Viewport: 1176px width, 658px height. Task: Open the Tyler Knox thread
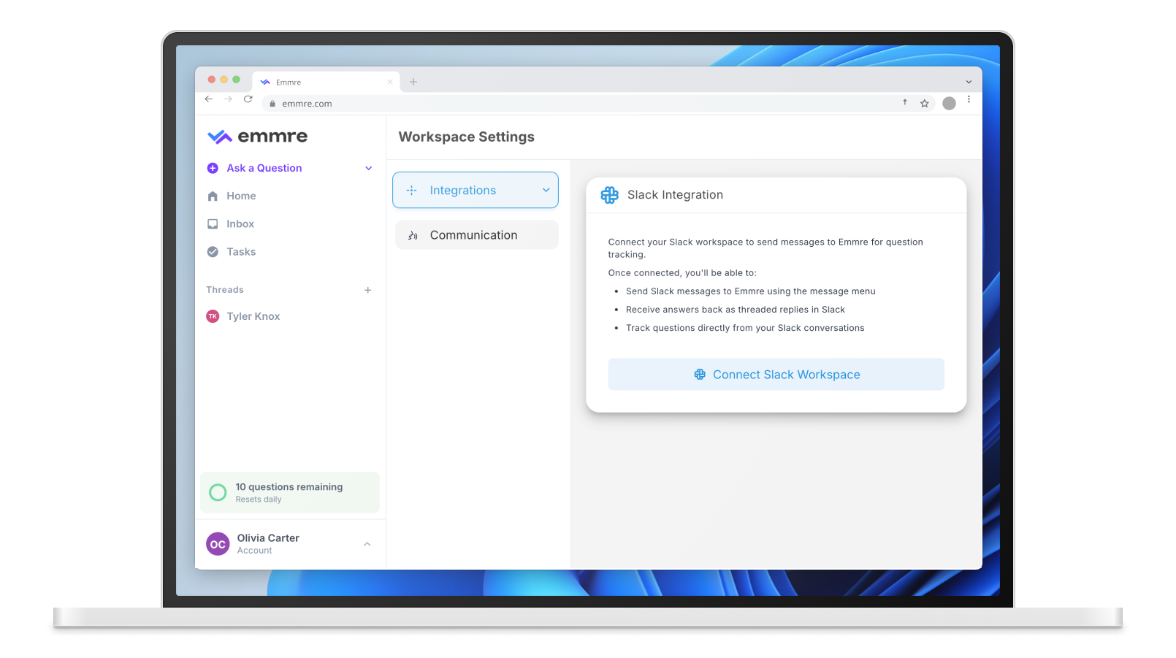(253, 316)
